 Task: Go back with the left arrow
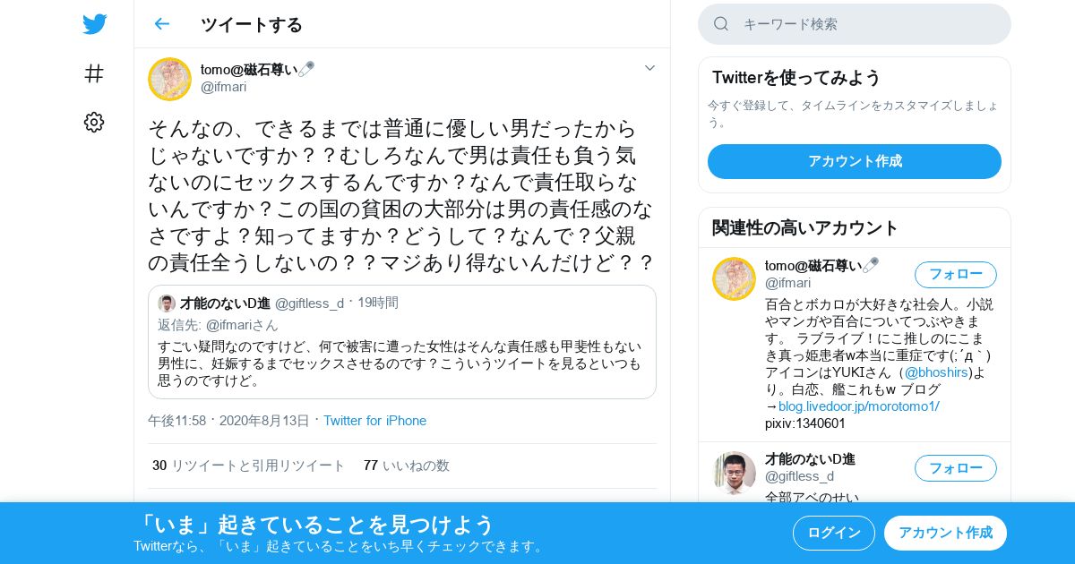click(161, 24)
